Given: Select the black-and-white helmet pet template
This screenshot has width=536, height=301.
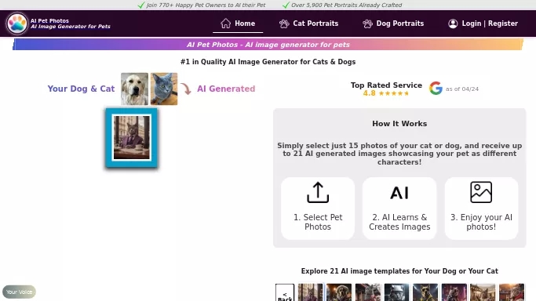Looking at the screenshot, I should [x=396, y=292].
